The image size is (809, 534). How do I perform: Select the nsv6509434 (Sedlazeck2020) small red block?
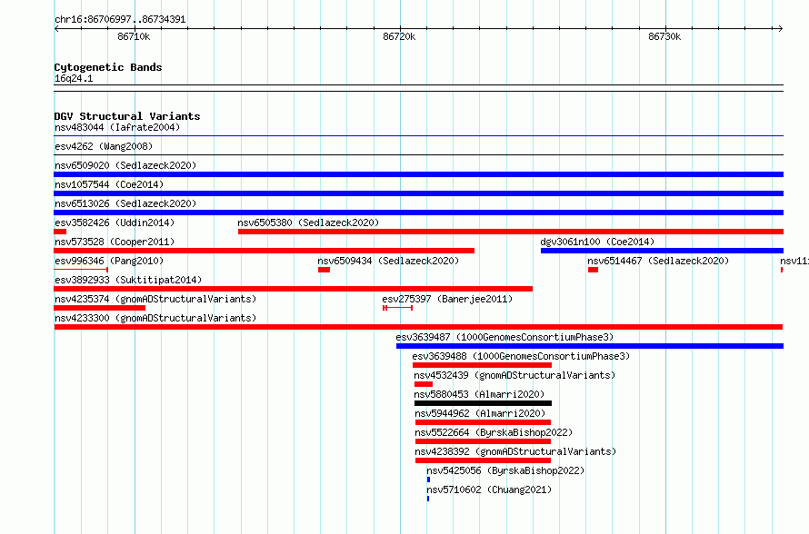coord(324,270)
